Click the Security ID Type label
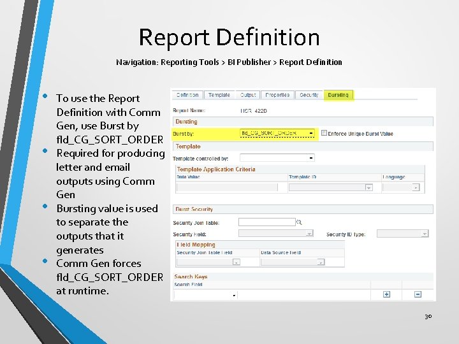459x344 pixels. 346,234
